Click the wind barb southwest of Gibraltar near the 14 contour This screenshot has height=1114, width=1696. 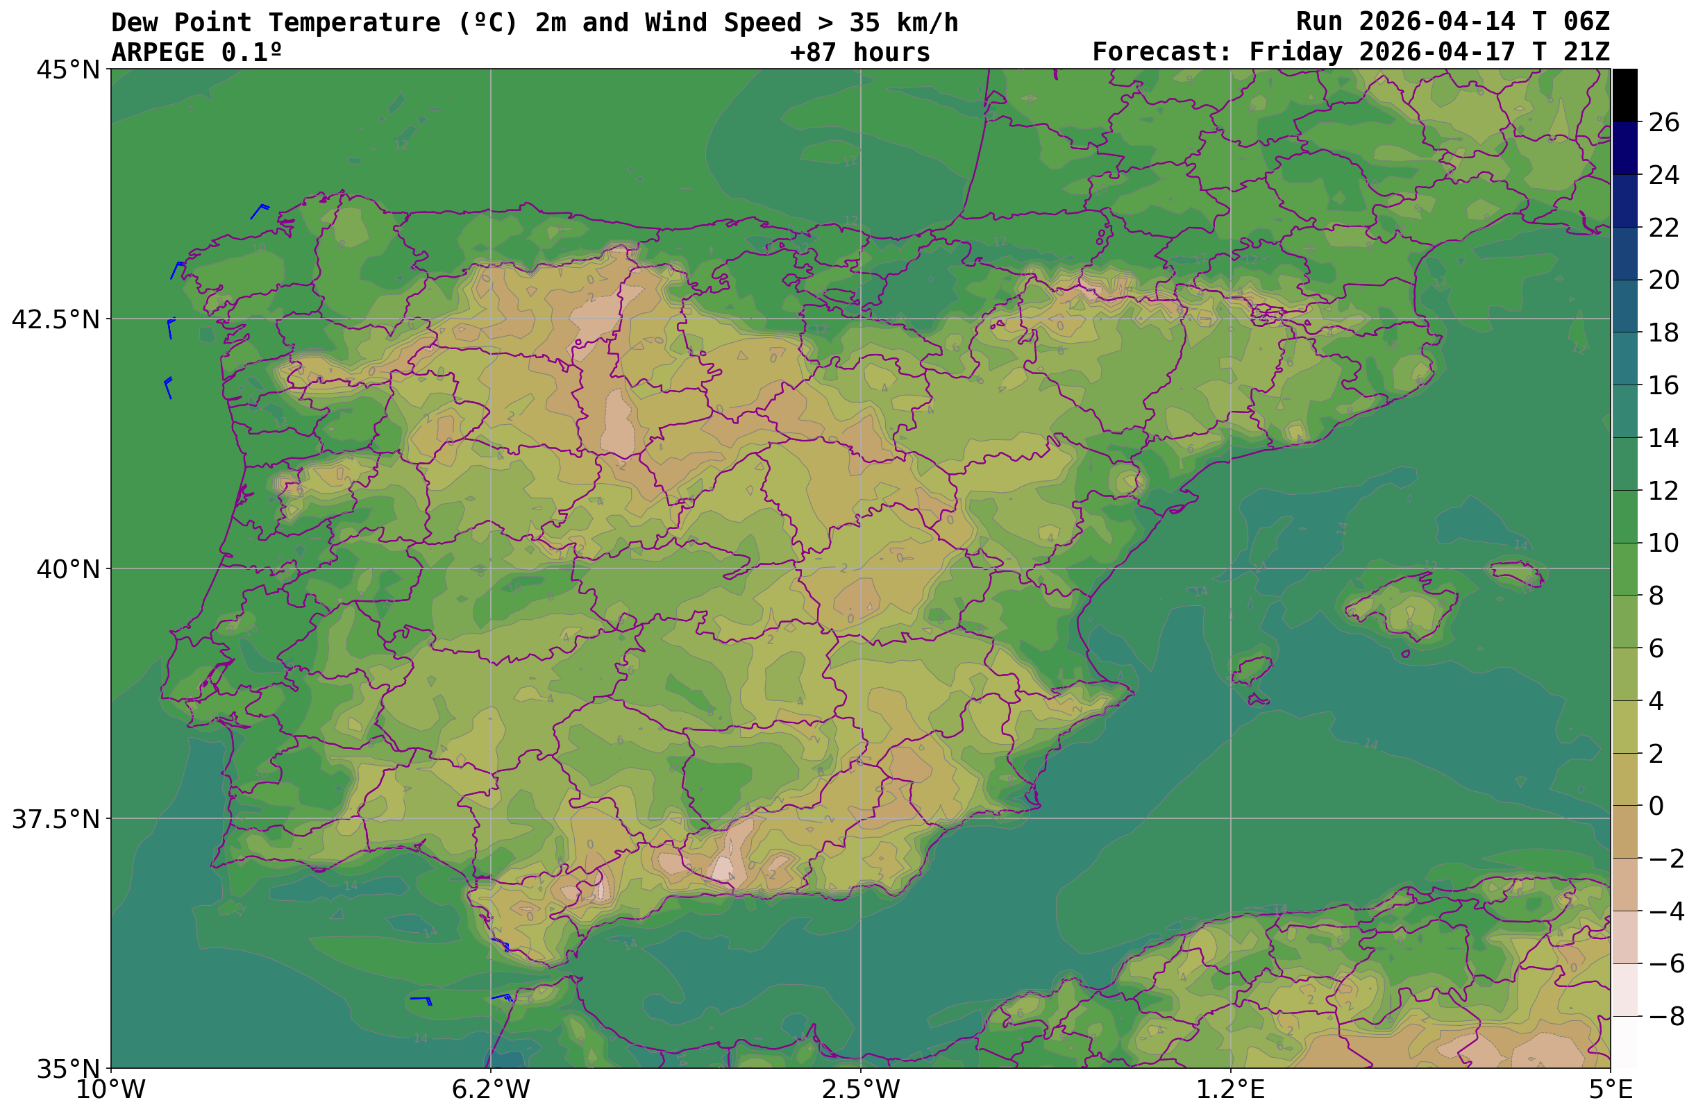click(x=421, y=1000)
